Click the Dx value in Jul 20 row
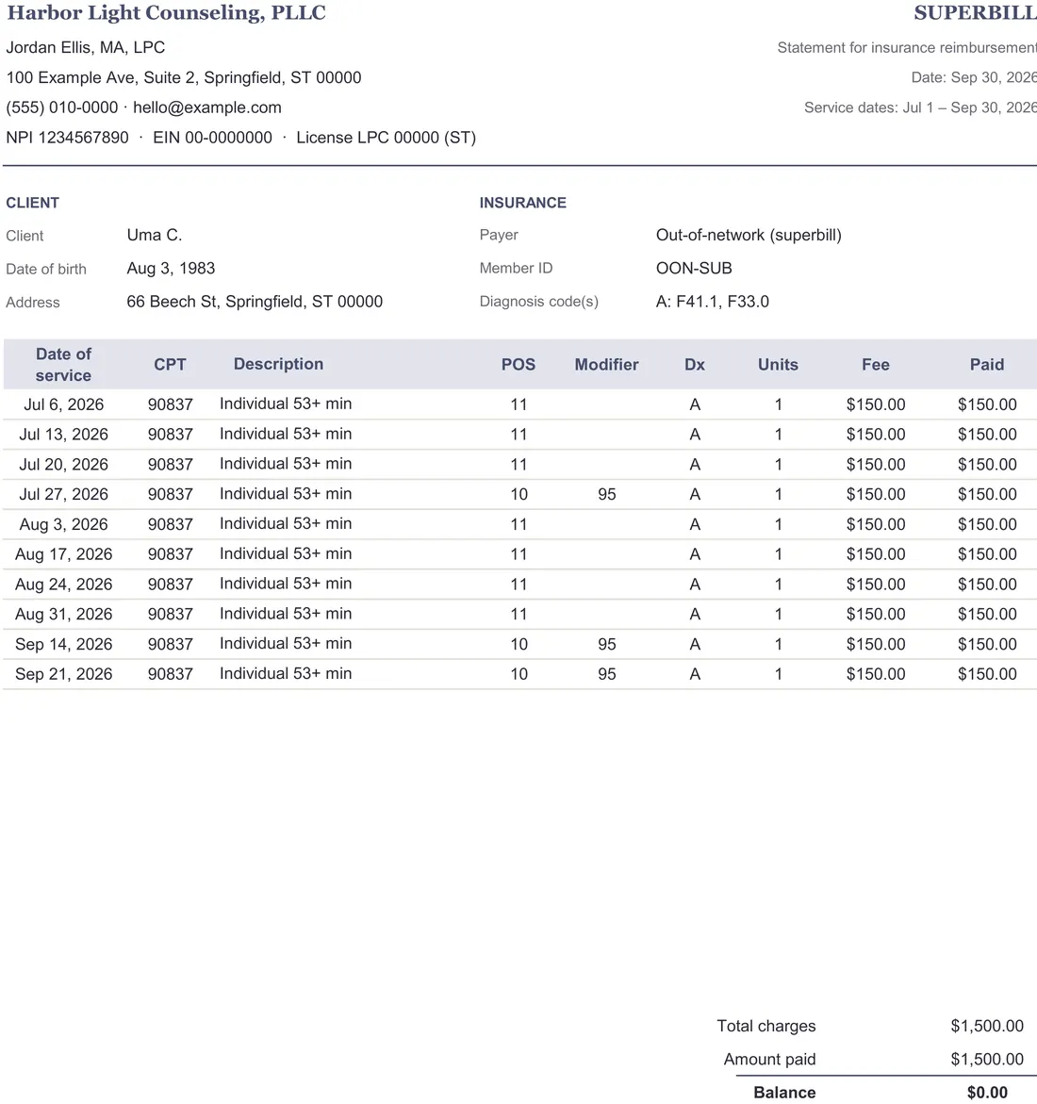 [695, 465]
